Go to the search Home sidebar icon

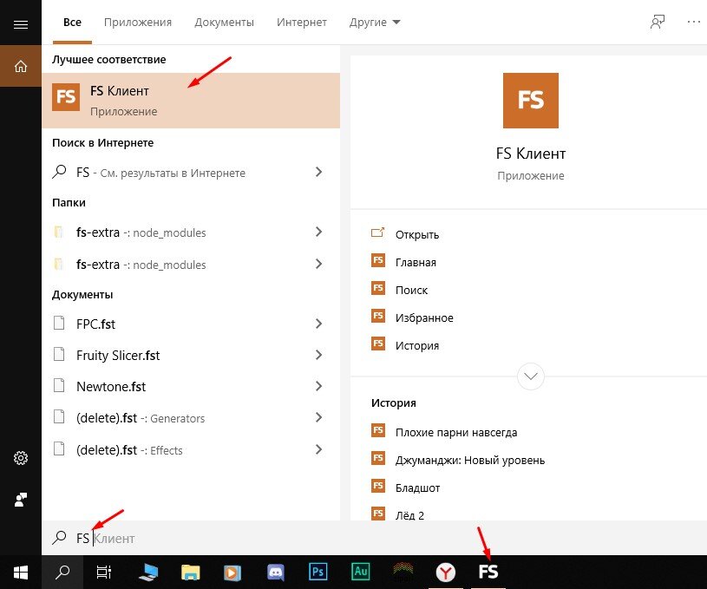point(21,66)
